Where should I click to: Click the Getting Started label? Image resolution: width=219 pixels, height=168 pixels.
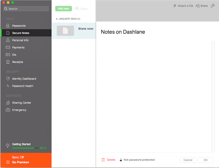point(21,144)
